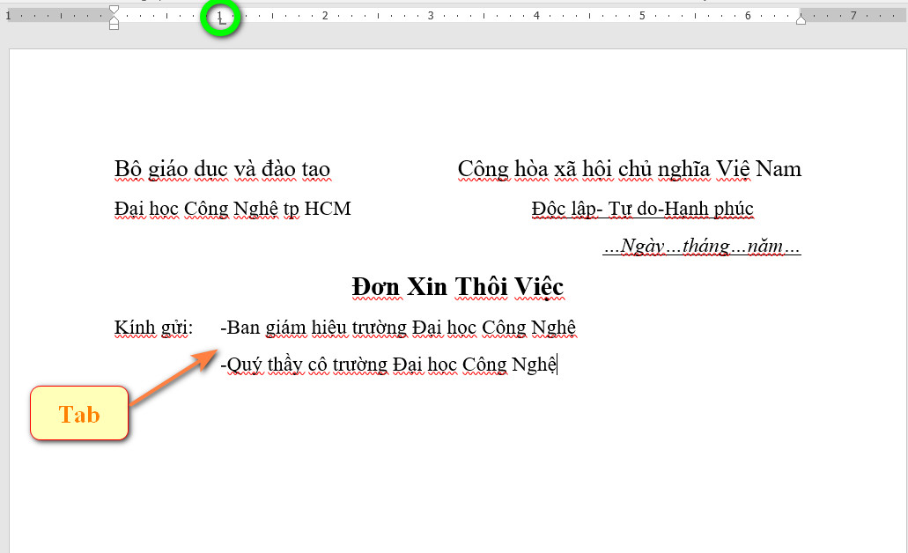Image resolution: width=908 pixels, height=553 pixels.
Task: Click the bold heading "Đơn Xin Thôi Việc"
Action: click(x=458, y=287)
